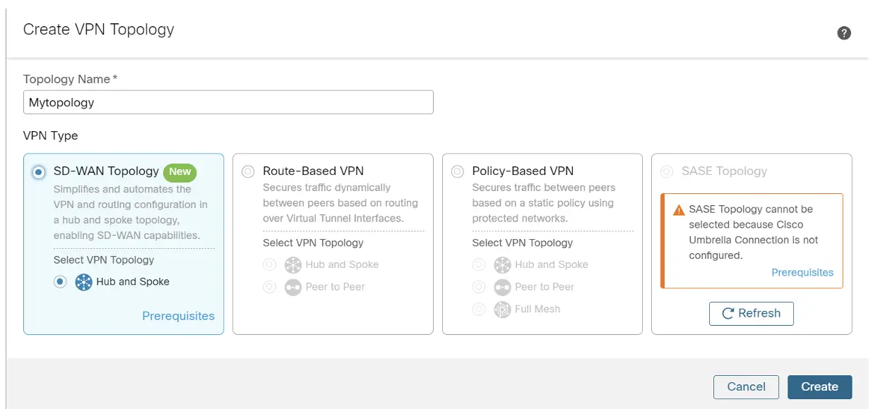Click the Cancel button
The height and width of the screenshot is (416, 873).
pos(746,386)
